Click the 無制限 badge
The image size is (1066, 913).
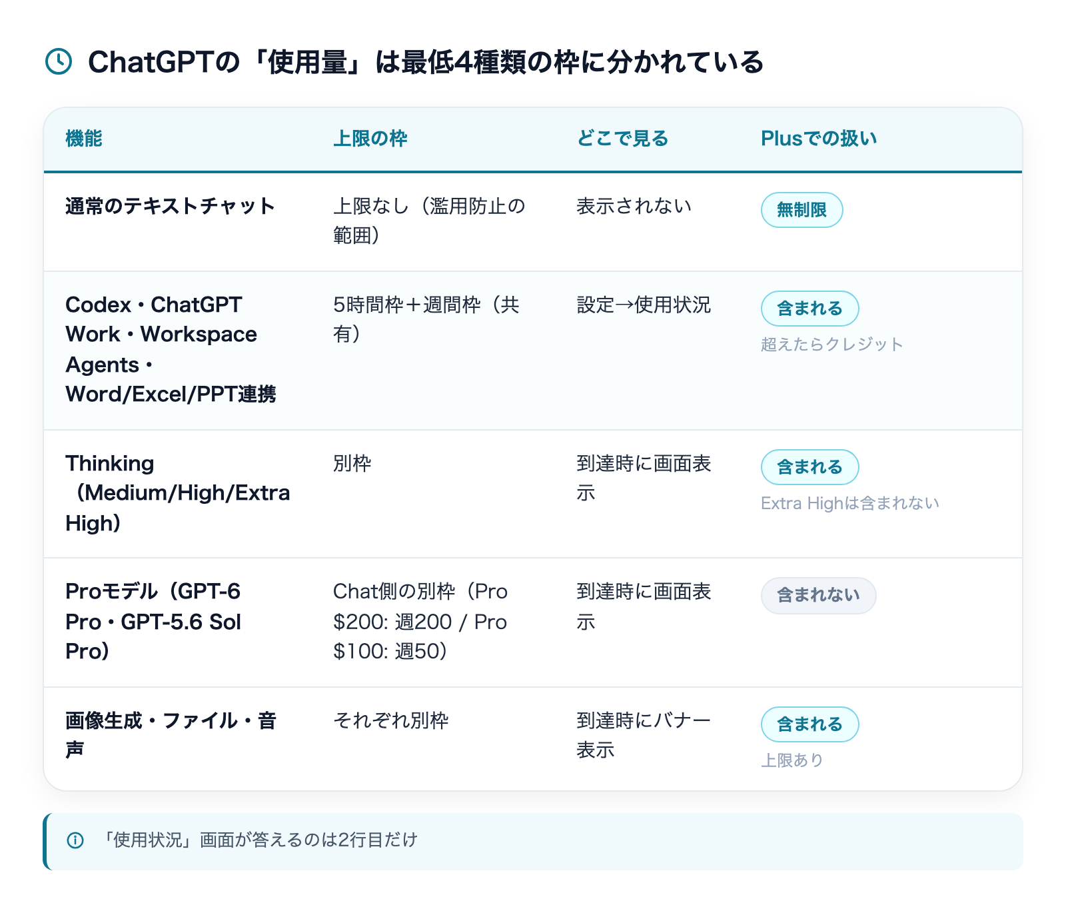pyautogui.click(x=801, y=210)
